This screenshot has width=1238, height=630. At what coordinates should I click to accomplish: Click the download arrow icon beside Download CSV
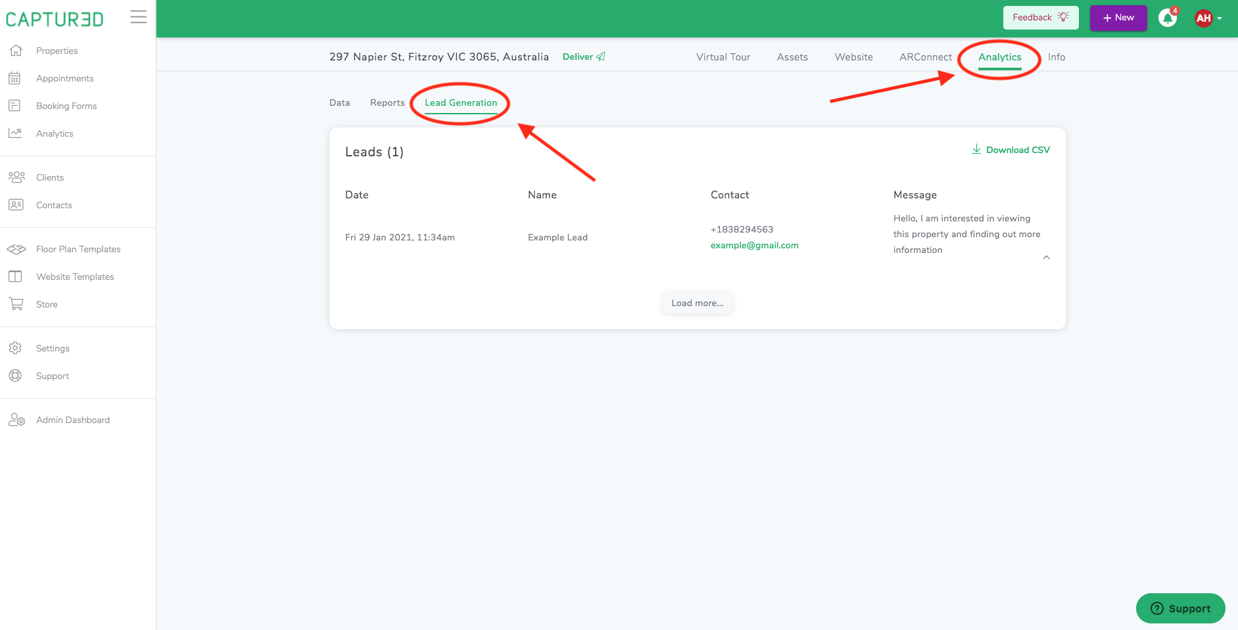(976, 150)
